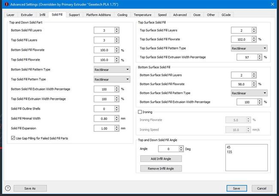Uncheck Use Gap Filling for Failed Solid Fill Parts
Viewport: 279px width, 196px height.
point(12,138)
